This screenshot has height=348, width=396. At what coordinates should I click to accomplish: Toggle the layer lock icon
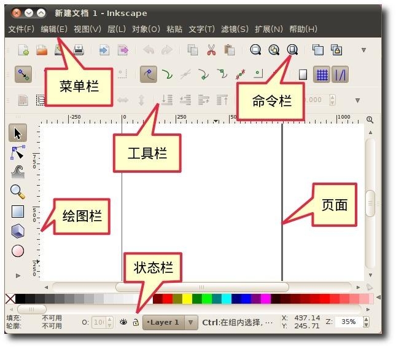point(135,322)
